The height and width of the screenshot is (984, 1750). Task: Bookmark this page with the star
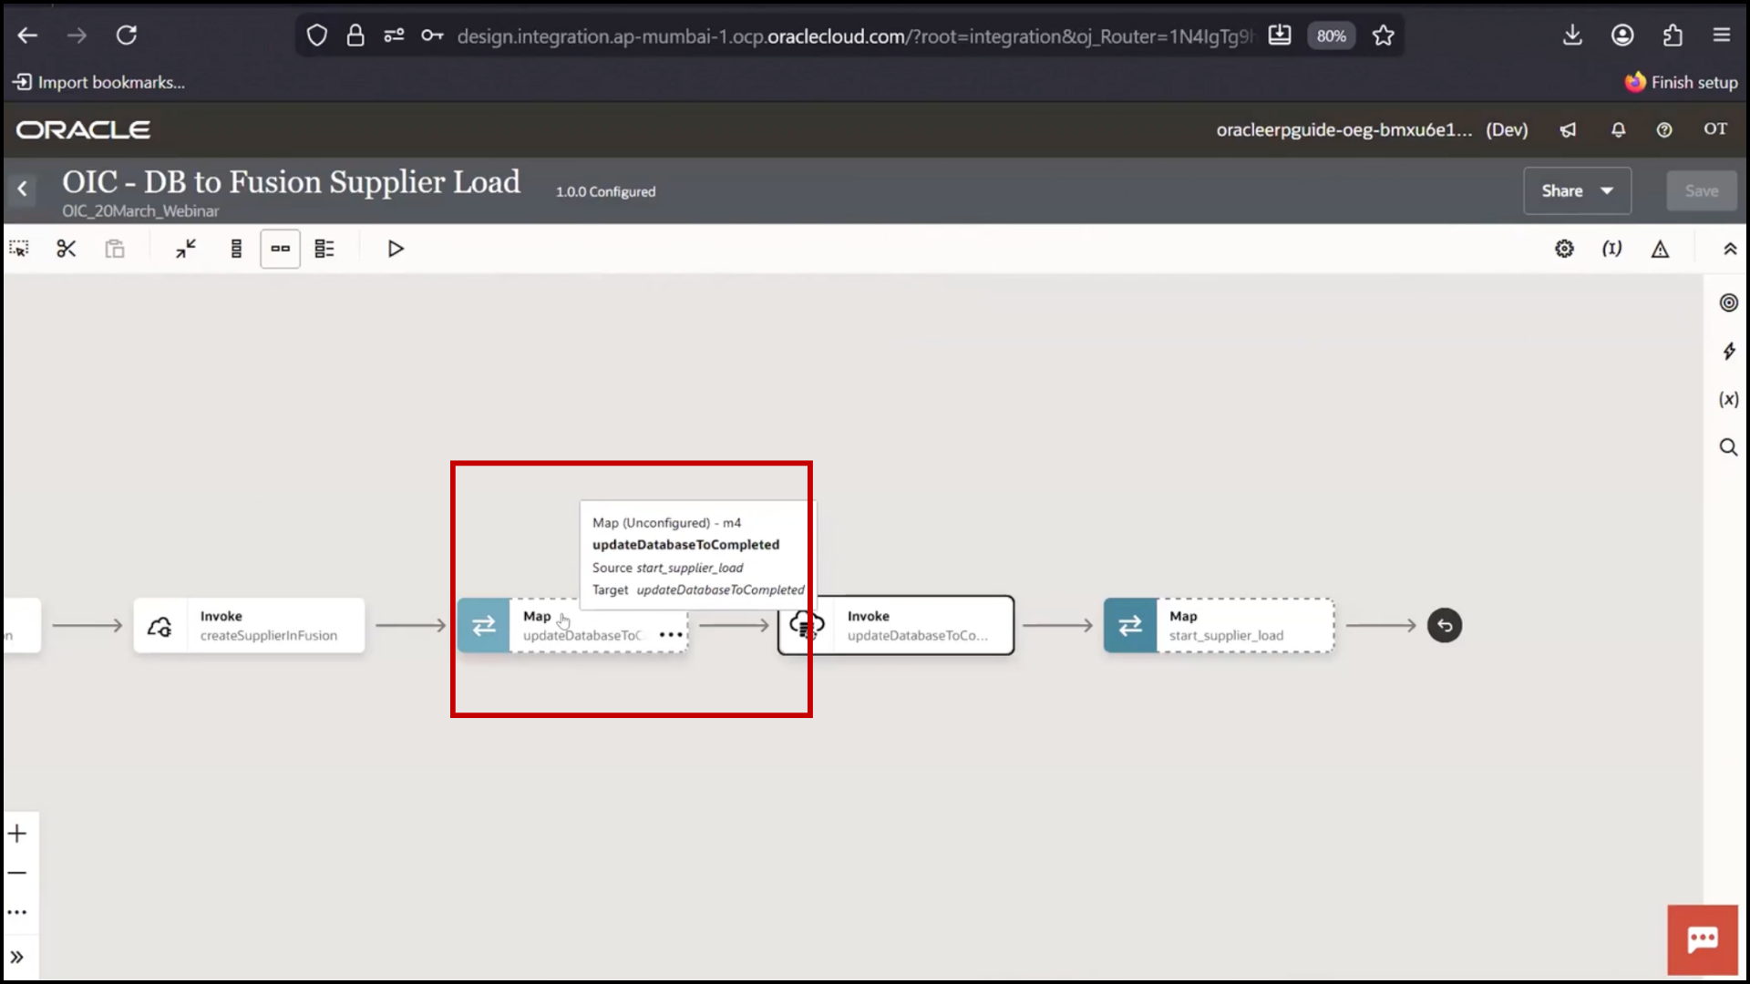pyautogui.click(x=1383, y=36)
